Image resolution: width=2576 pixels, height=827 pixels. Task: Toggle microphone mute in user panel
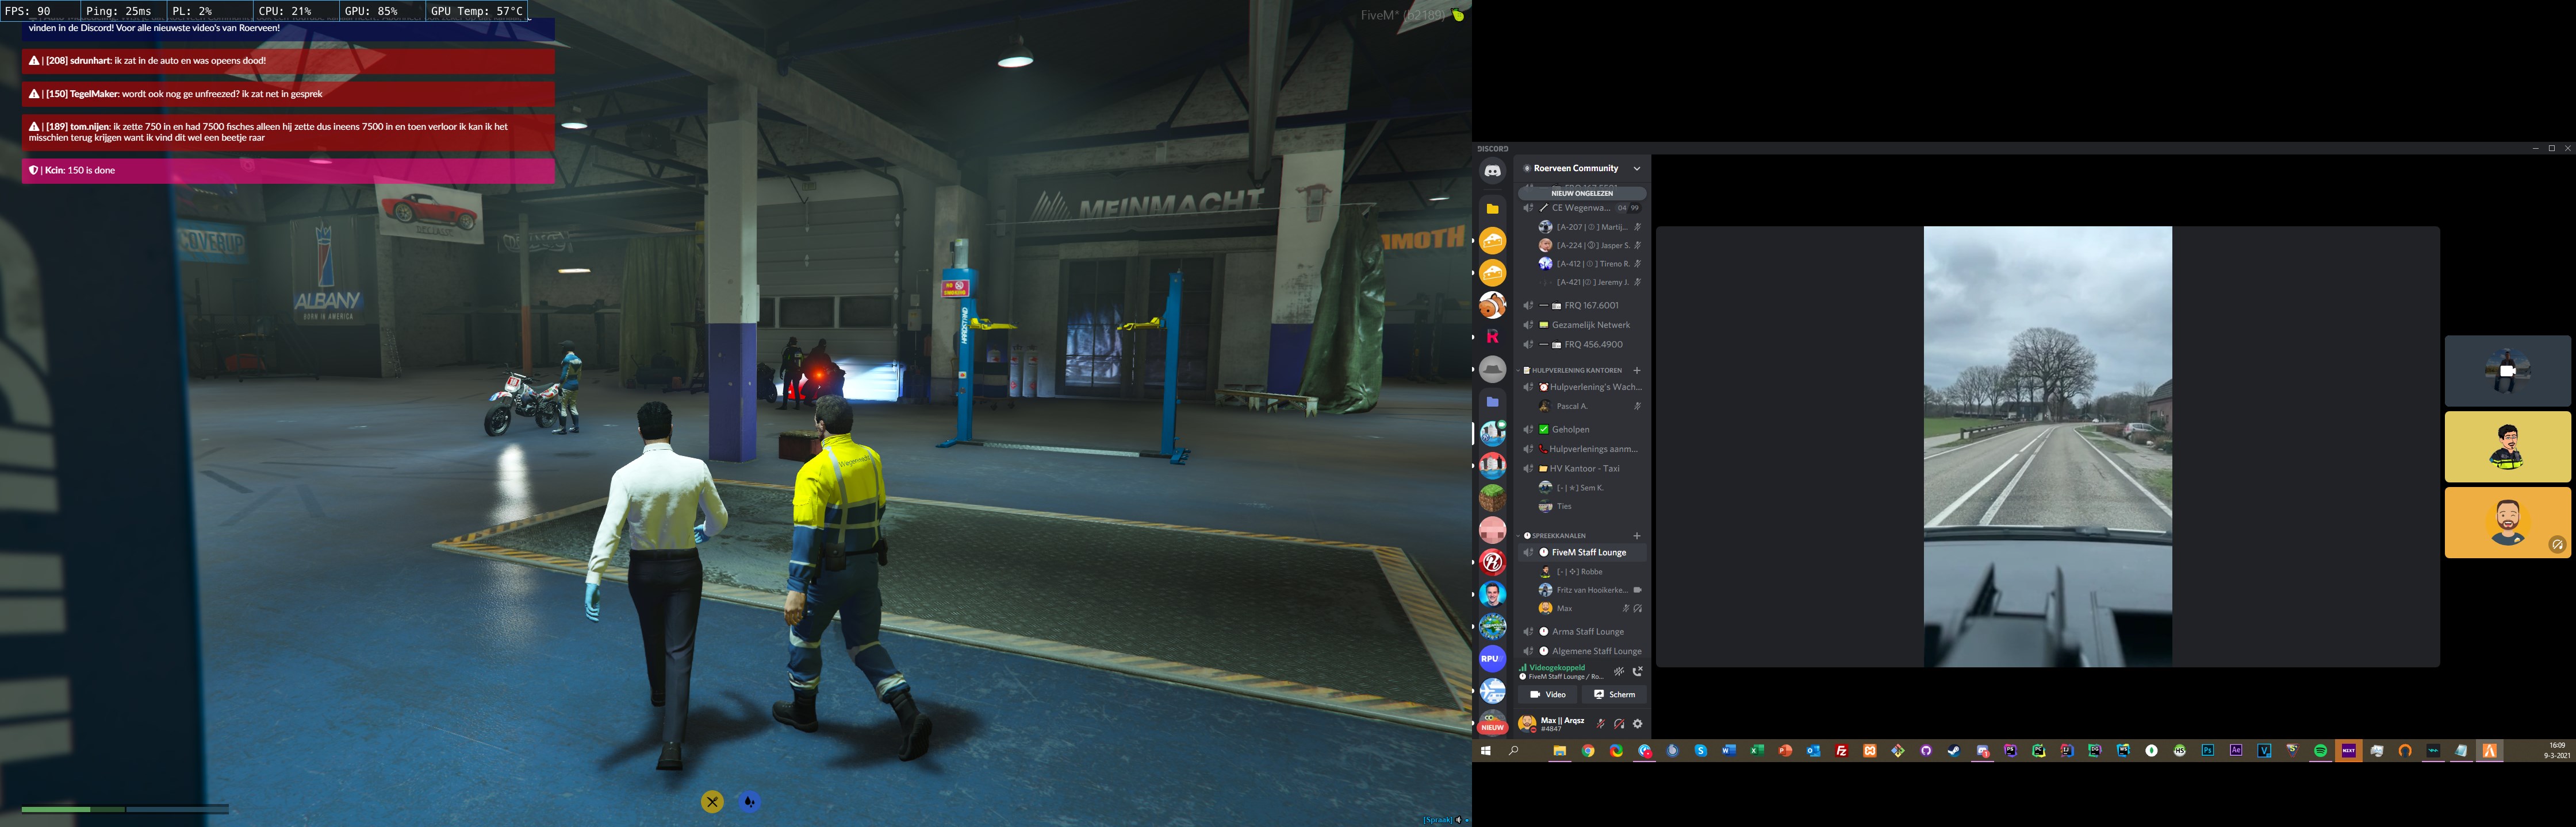pos(1600,723)
